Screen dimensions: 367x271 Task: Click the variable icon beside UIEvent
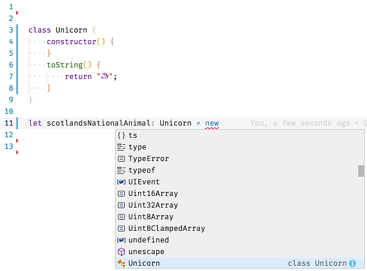[x=121, y=182]
